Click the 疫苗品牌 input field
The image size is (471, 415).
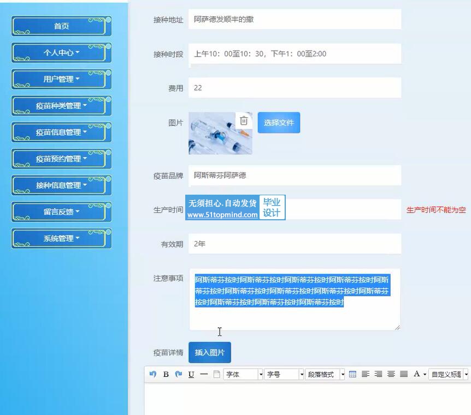pyautogui.click(x=295, y=176)
